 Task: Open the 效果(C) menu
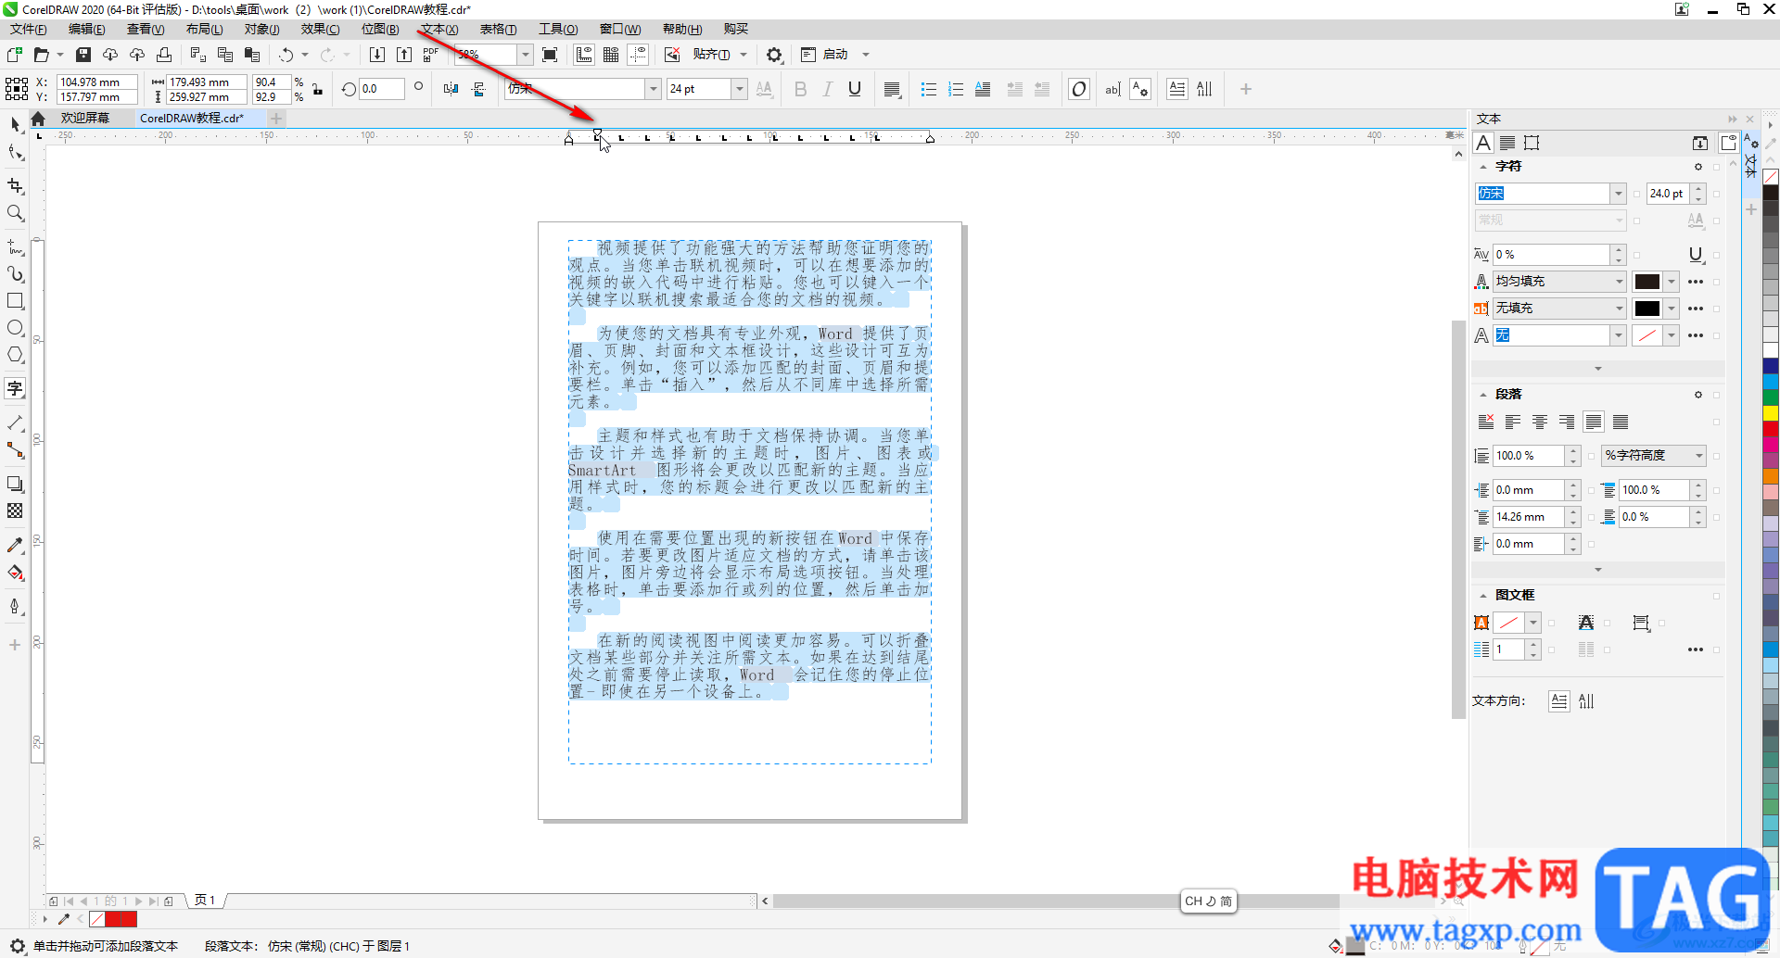tap(320, 29)
